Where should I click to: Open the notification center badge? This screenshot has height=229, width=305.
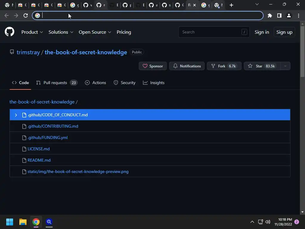(x=297, y=222)
